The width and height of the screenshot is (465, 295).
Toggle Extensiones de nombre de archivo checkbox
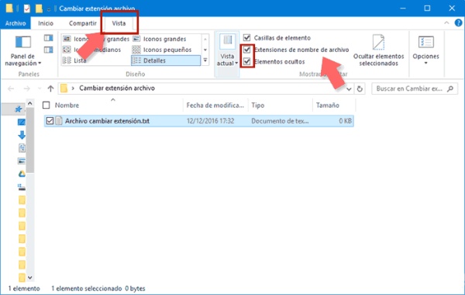coord(246,50)
